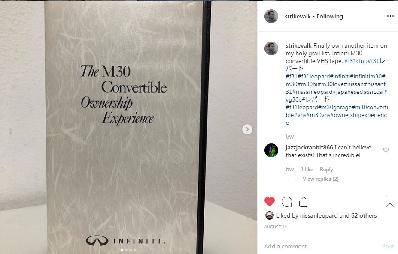Open the #infinitim30 hashtag
This screenshot has height=254, width=398.
368,77
